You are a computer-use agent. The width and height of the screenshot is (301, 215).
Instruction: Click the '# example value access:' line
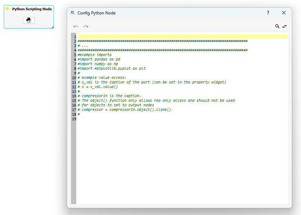pyautogui.click(x=102, y=77)
